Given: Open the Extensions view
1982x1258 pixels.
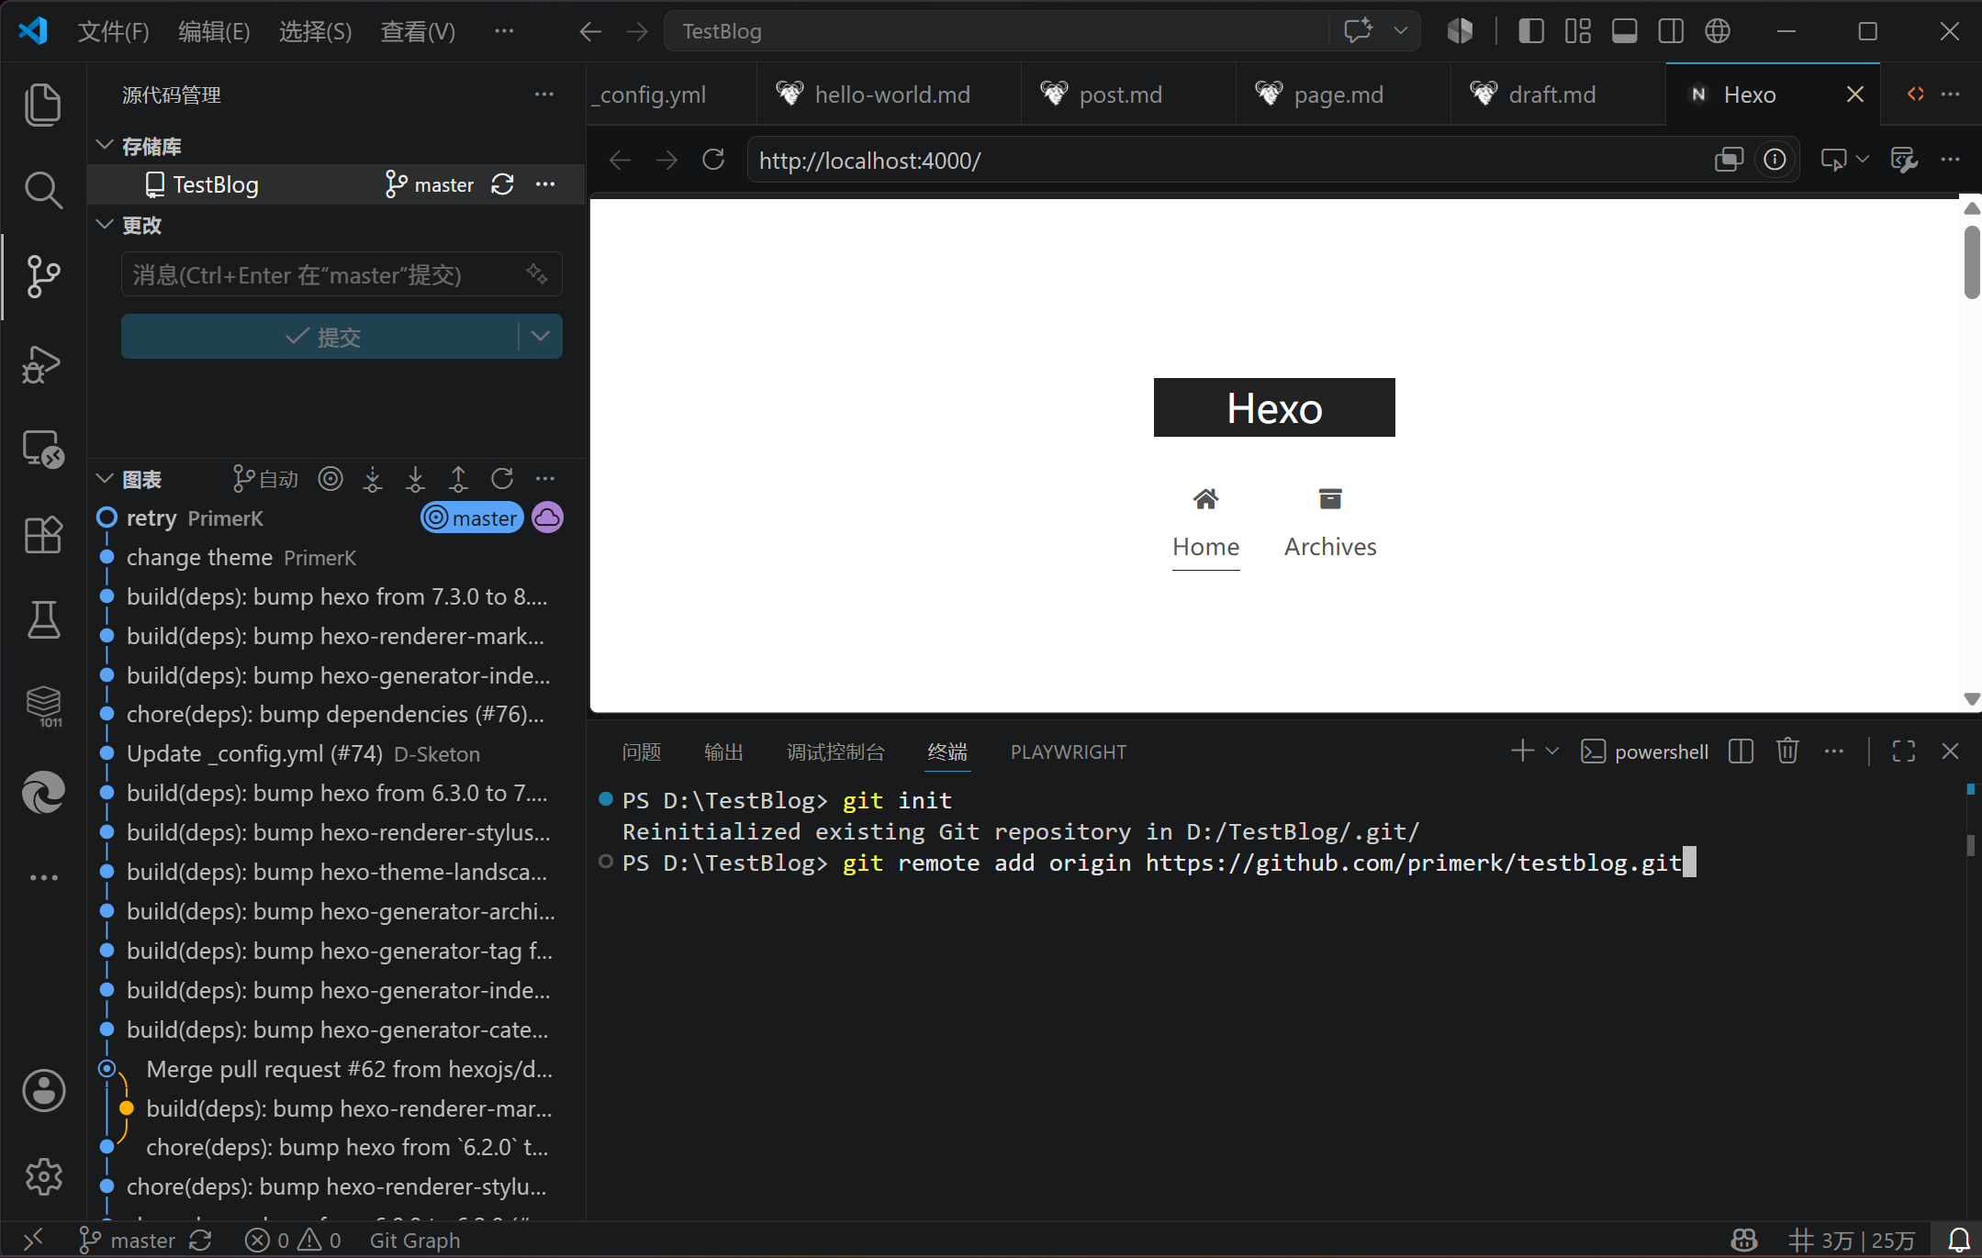Looking at the screenshot, I should point(43,534).
